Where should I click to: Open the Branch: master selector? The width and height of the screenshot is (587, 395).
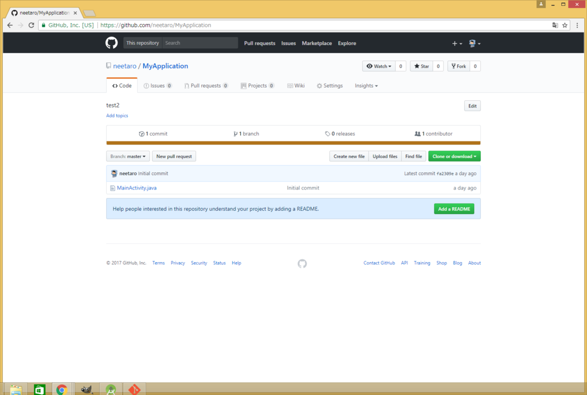pos(128,156)
